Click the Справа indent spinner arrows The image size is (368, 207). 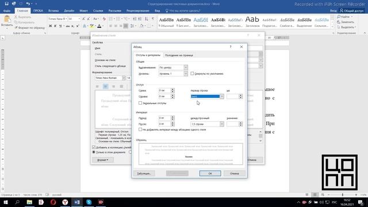(x=172, y=97)
